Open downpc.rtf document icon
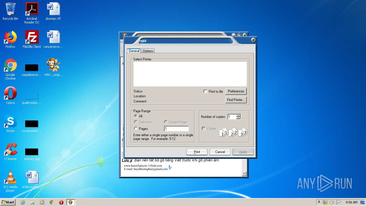Screen dimensions: 366x206 (x=53, y=11)
